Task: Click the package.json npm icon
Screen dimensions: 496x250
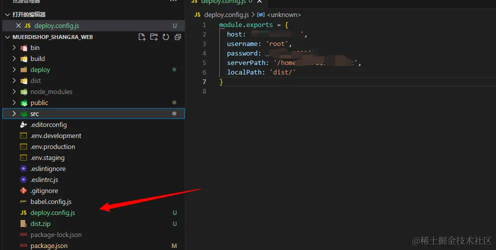Action: click(23, 246)
